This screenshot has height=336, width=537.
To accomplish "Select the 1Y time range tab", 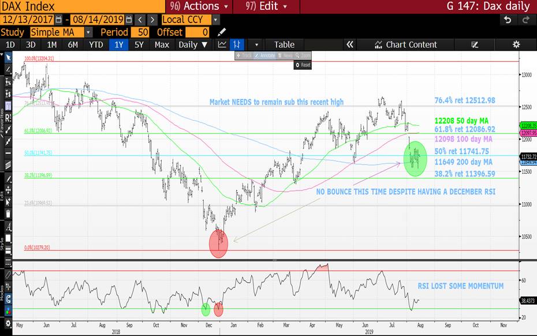I will click(x=118, y=44).
